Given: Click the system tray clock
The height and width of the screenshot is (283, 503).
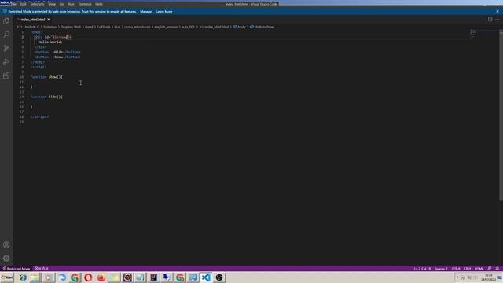Looking at the screenshot, I should [x=488, y=277].
